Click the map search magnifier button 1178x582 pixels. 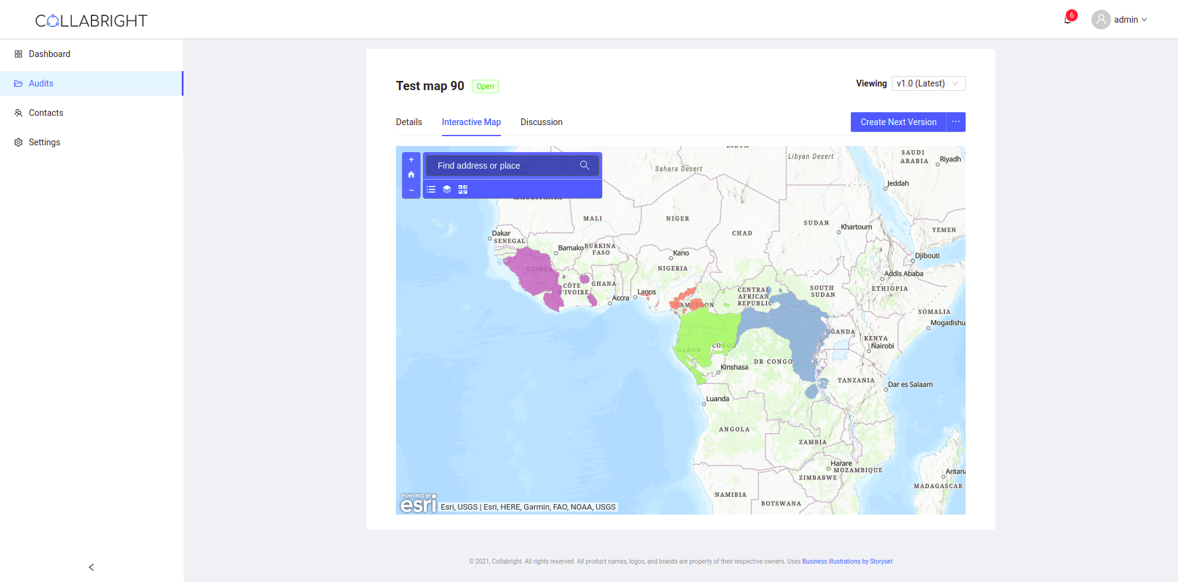pyautogui.click(x=584, y=166)
